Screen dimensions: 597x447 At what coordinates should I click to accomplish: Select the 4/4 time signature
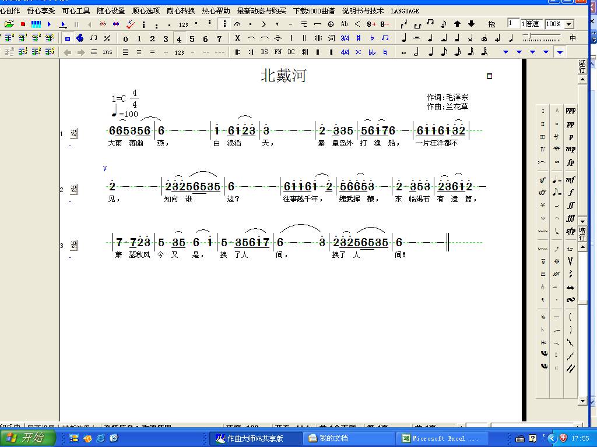pyautogui.click(x=345, y=52)
